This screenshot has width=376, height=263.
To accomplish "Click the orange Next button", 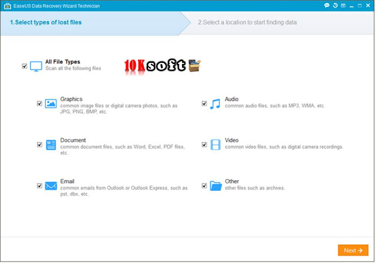I will (353, 250).
